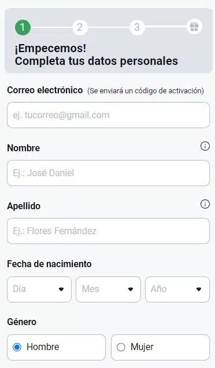215x368 pixels.
Task: Click the Mes dropdown arrow
Action: point(131,289)
